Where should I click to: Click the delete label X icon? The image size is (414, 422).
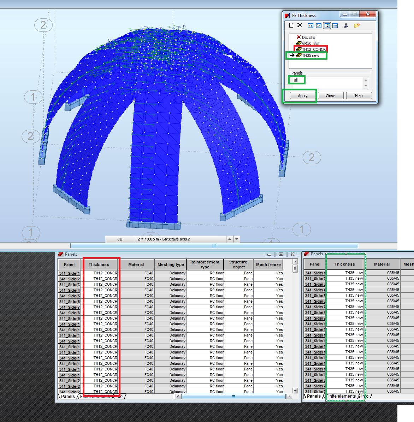point(300,25)
